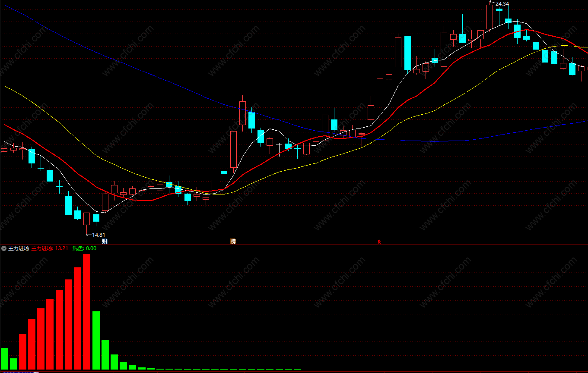The width and height of the screenshot is (588, 373).
Task: Click the green 洗盘: 0.00 value
Action: tap(84, 248)
